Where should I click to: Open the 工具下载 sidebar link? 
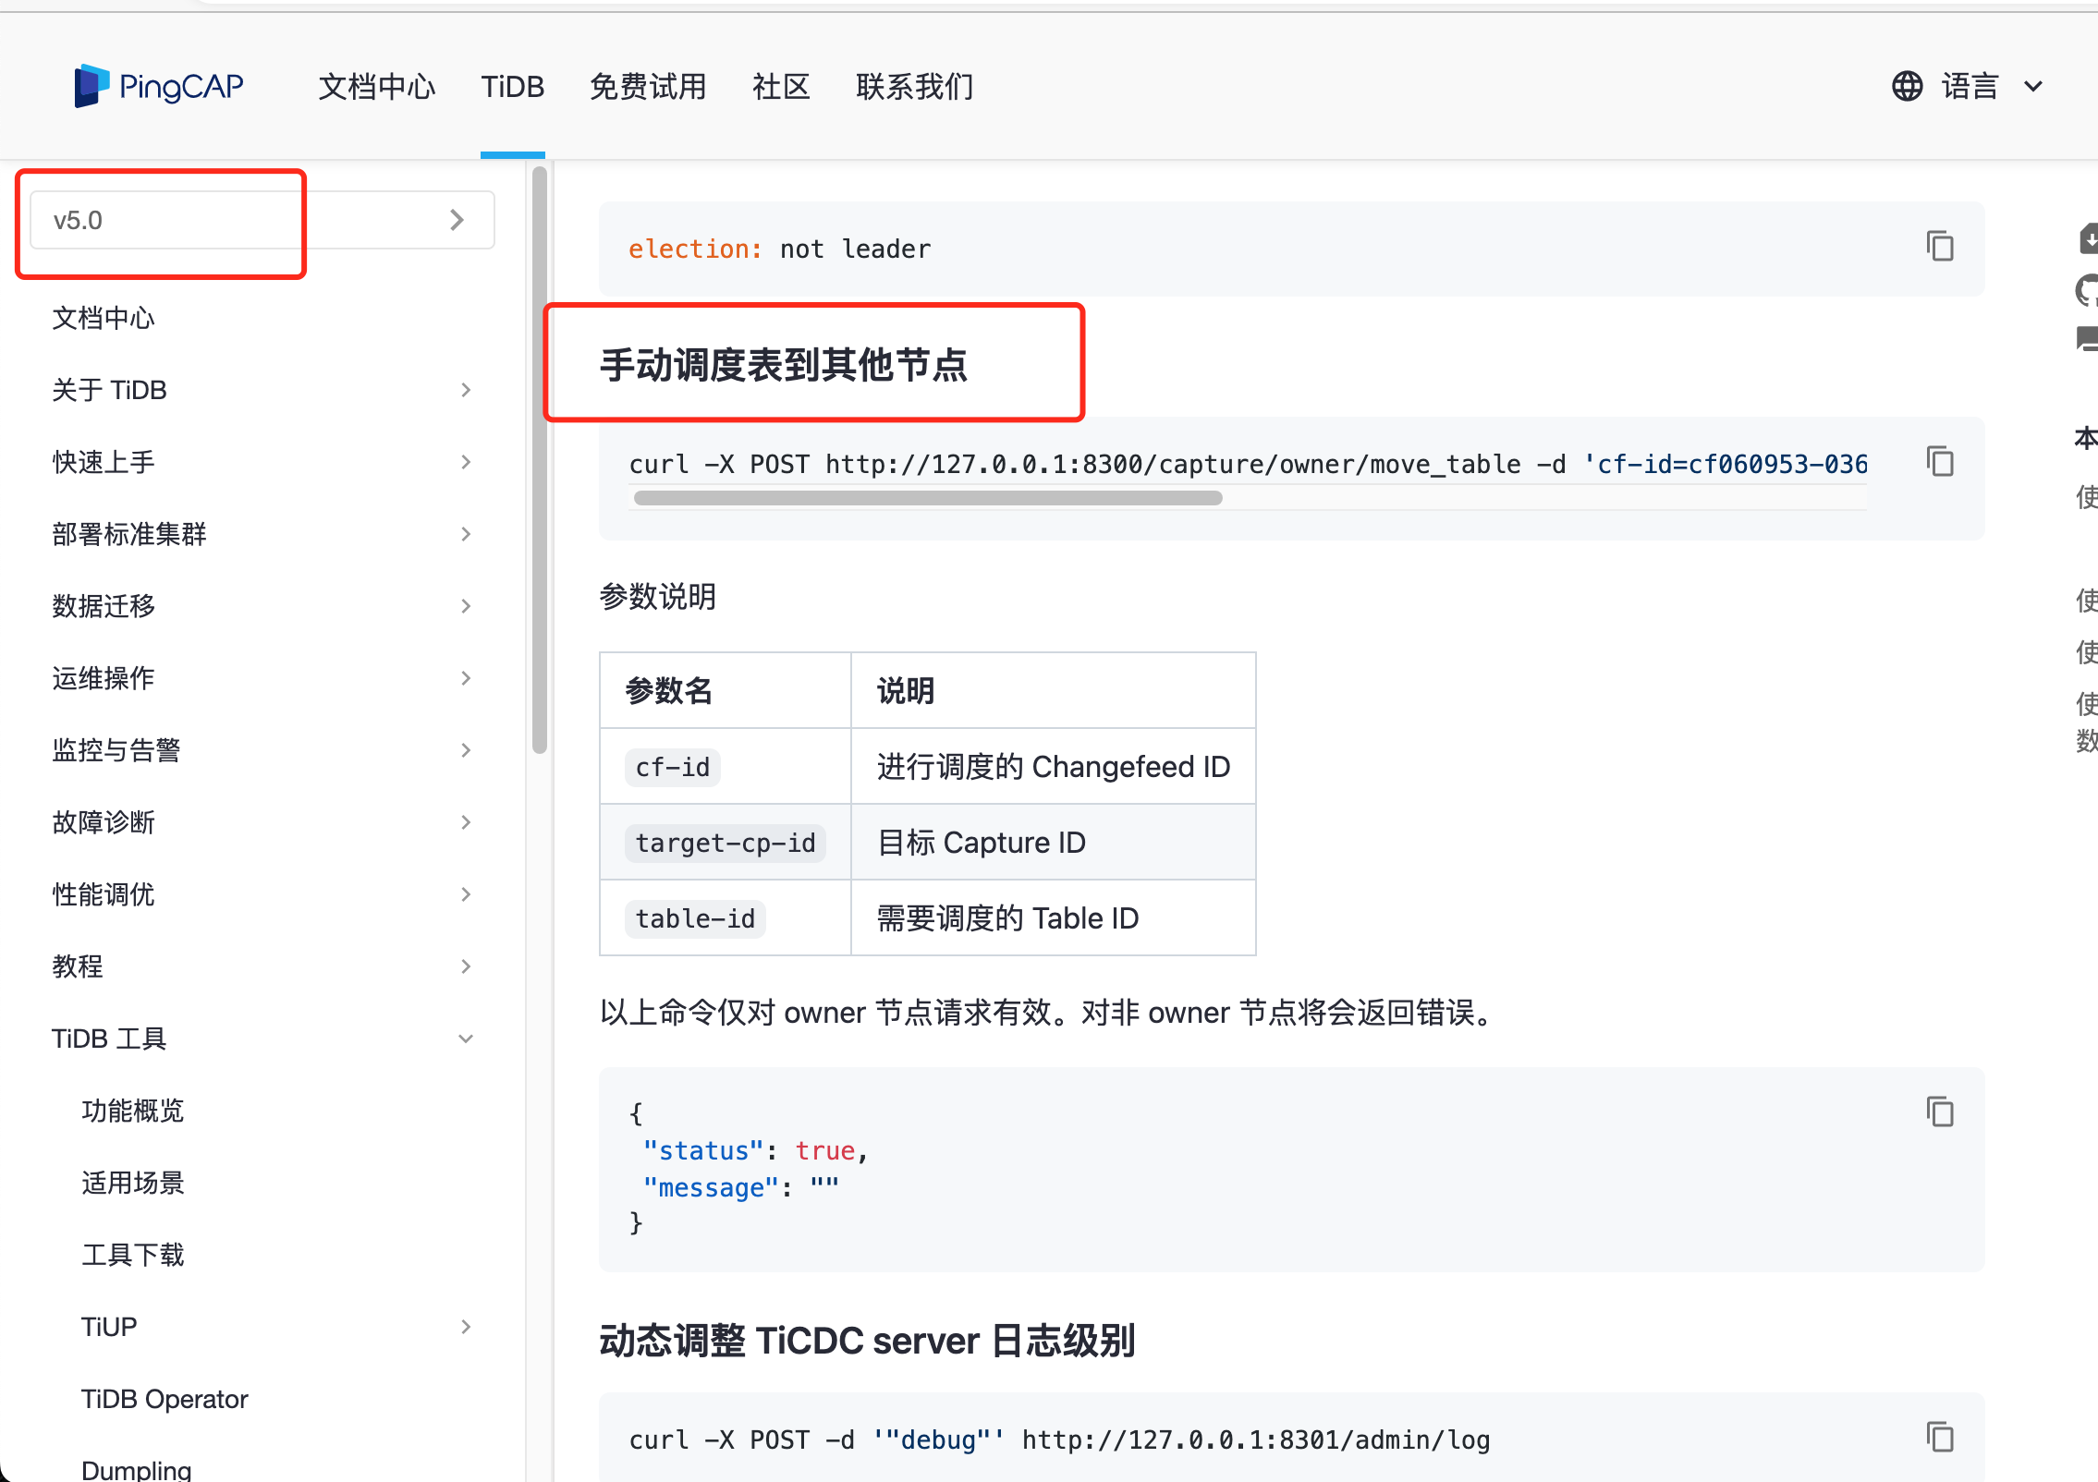click(133, 1255)
